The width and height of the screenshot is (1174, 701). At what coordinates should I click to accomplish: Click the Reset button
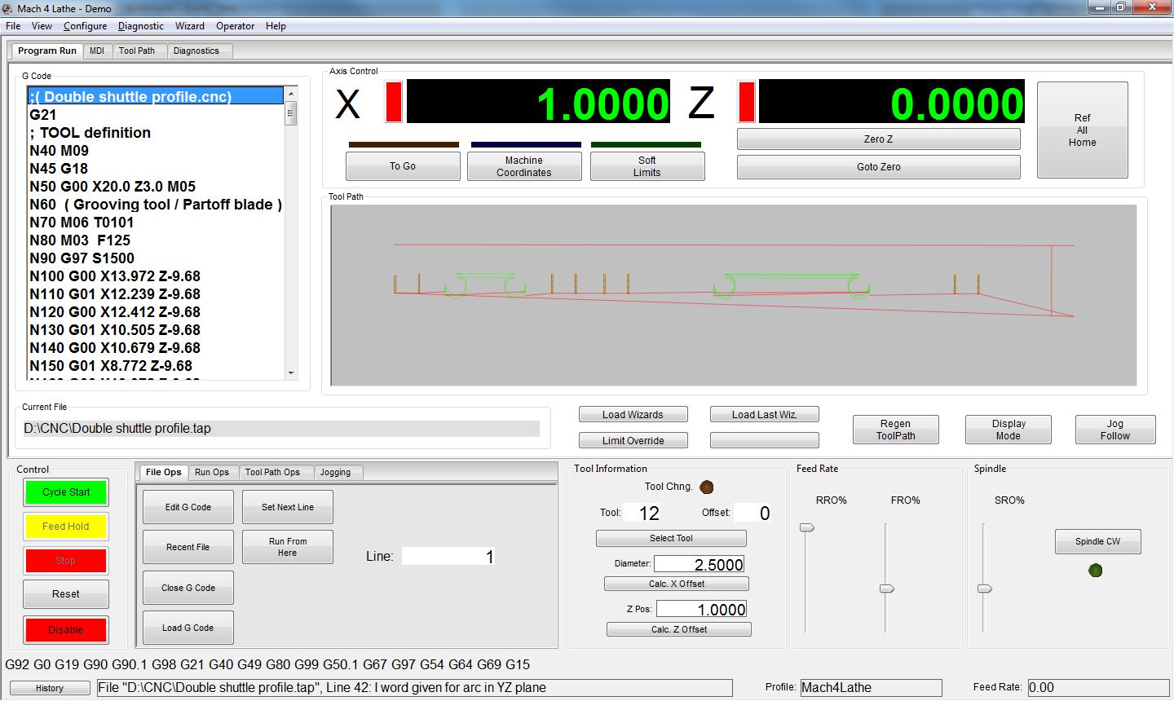point(66,594)
